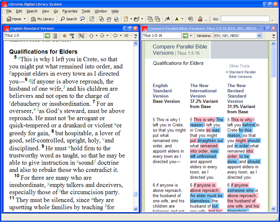Open the View menu
Viewport: 280px width, 222px height.
[45, 11]
